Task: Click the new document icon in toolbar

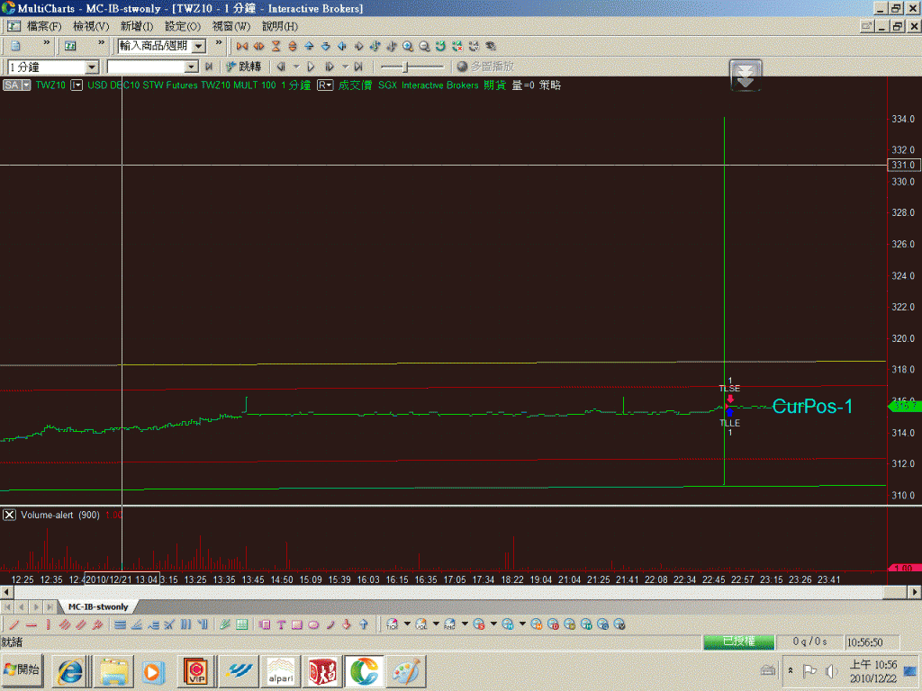Action: 16,46
